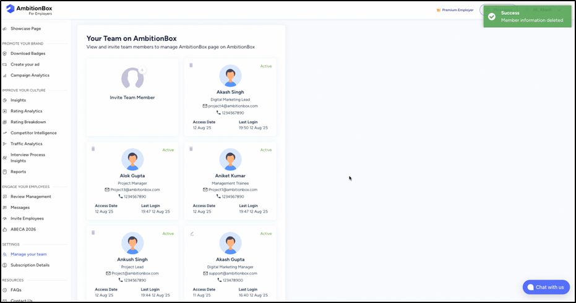Delete Alok Gupta using trash icon
This screenshot has width=576, height=303.
[93, 149]
